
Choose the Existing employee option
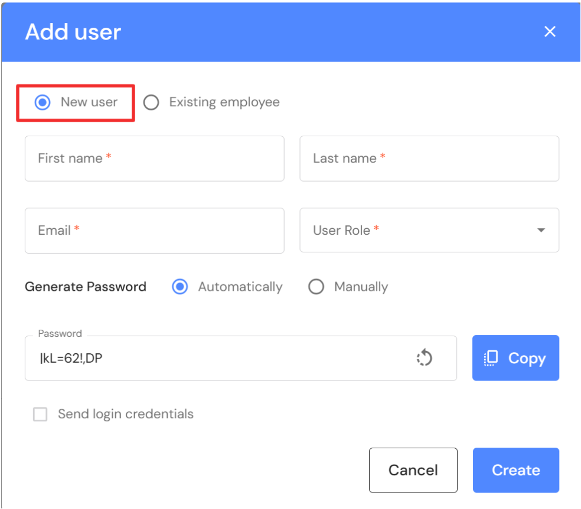[x=152, y=103]
